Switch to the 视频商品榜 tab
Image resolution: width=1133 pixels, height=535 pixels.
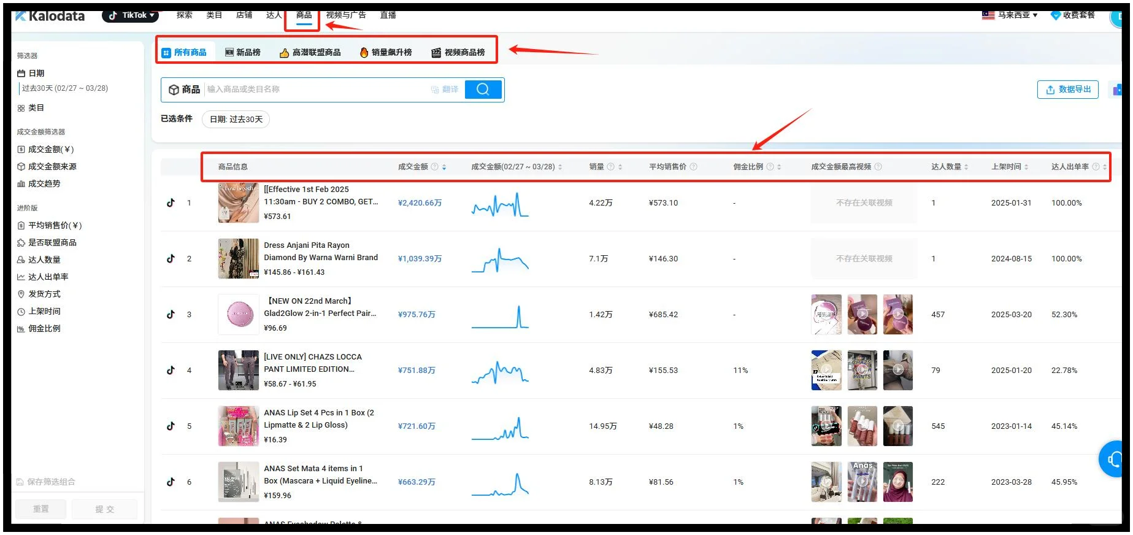tap(458, 53)
